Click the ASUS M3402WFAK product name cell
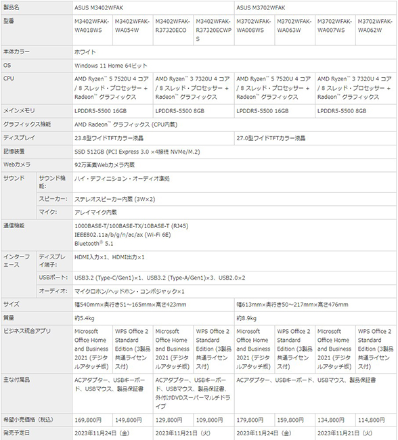Screen dimensions: 398x440 point(153,7)
